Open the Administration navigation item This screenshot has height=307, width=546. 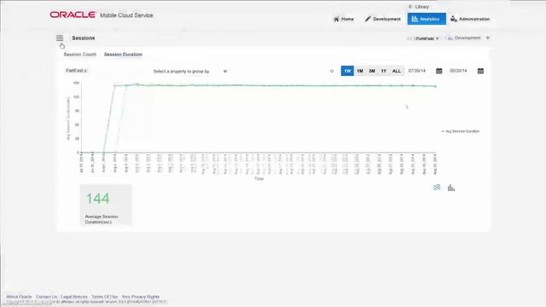[470, 19]
